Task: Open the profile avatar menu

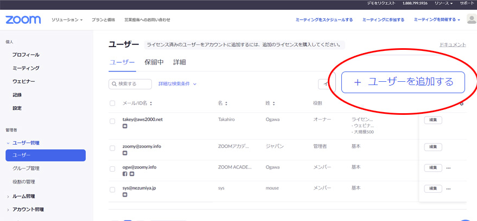Action: (471, 19)
